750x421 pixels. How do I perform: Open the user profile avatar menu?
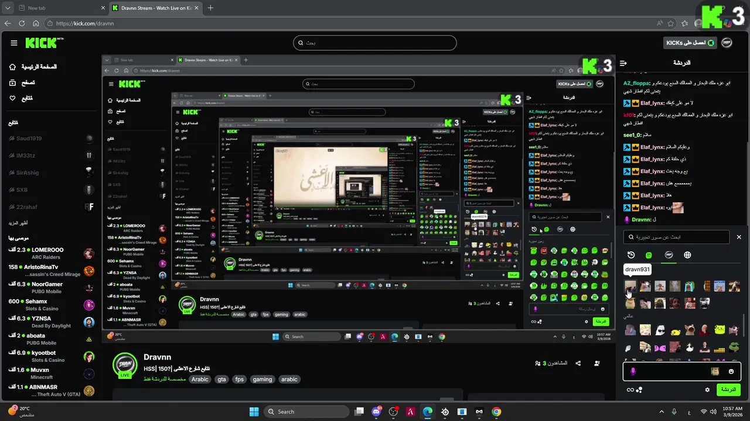[x=727, y=43]
